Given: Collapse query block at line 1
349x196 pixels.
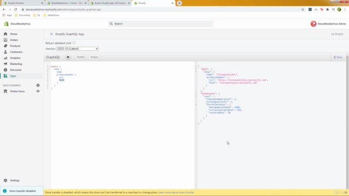Looking at the screenshot, I should tap(50, 66).
